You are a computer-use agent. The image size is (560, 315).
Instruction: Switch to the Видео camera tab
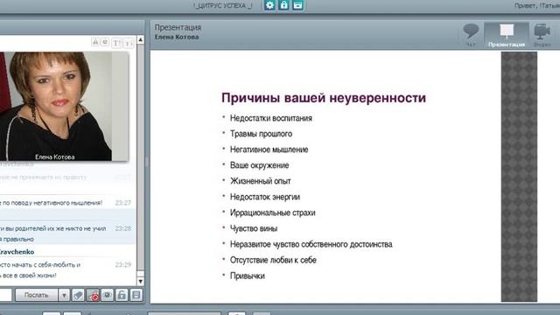(x=542, y=35)
